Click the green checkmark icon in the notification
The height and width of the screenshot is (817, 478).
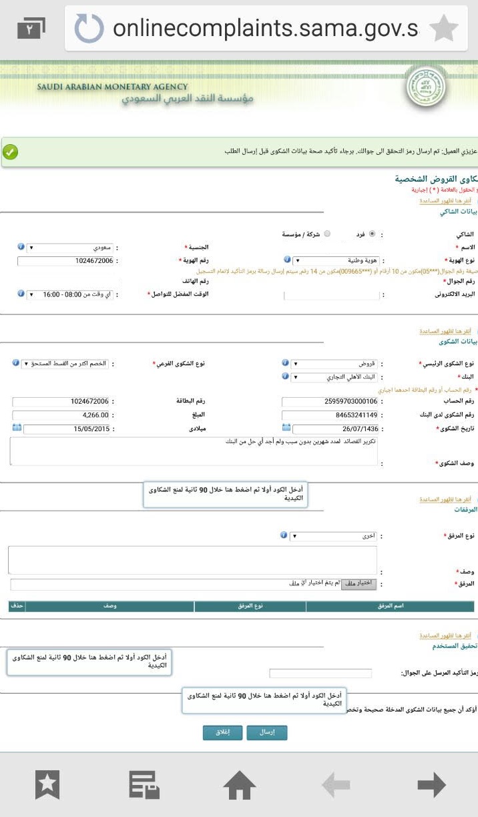pos(11,152)
